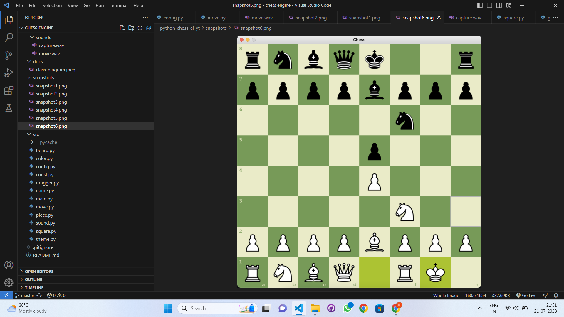Viewport: 564px width, 317px height.
Task: Expand the __pycache__ folder
Action: (x=48, y=142)
